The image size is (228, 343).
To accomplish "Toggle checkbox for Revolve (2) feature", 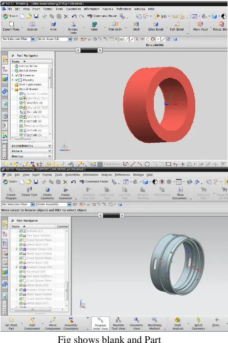I will pyautogui.click(x=21, y=102).
